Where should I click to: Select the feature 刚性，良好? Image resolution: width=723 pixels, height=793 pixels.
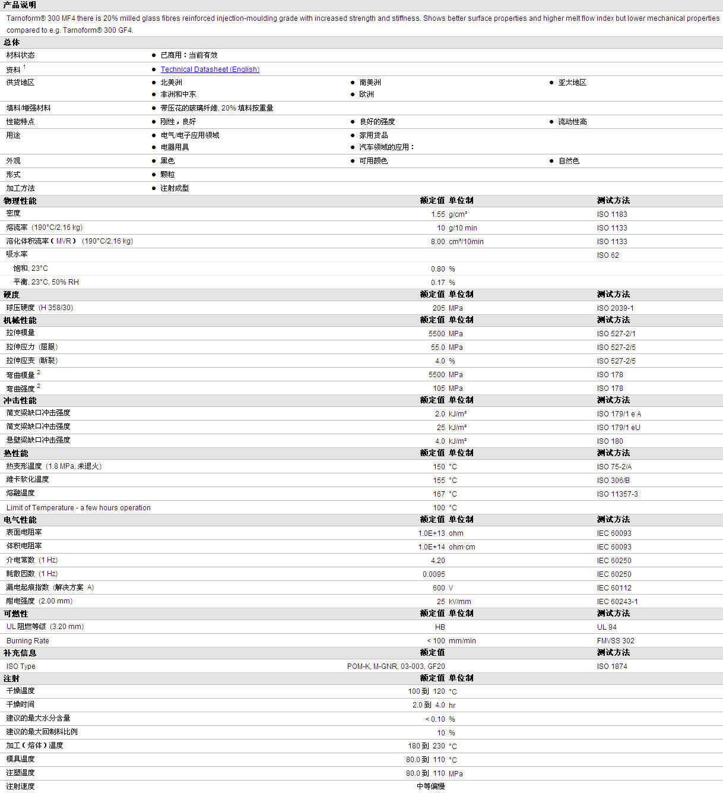click(178, 122)
